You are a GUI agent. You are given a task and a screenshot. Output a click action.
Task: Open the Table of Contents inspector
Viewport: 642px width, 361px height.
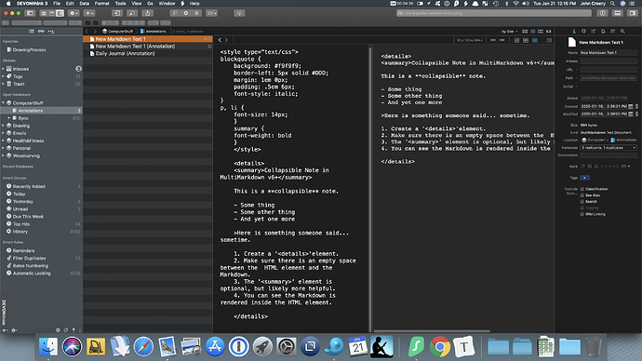point(594,31)
